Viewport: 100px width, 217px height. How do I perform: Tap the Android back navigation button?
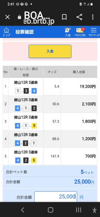click(23, 210)
